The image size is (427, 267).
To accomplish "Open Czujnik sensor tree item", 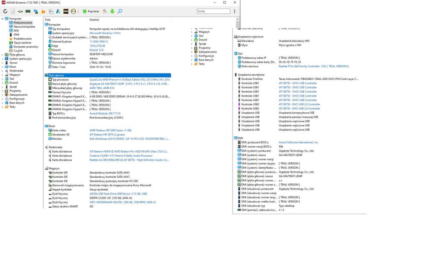I will click(x=18, y=51).
